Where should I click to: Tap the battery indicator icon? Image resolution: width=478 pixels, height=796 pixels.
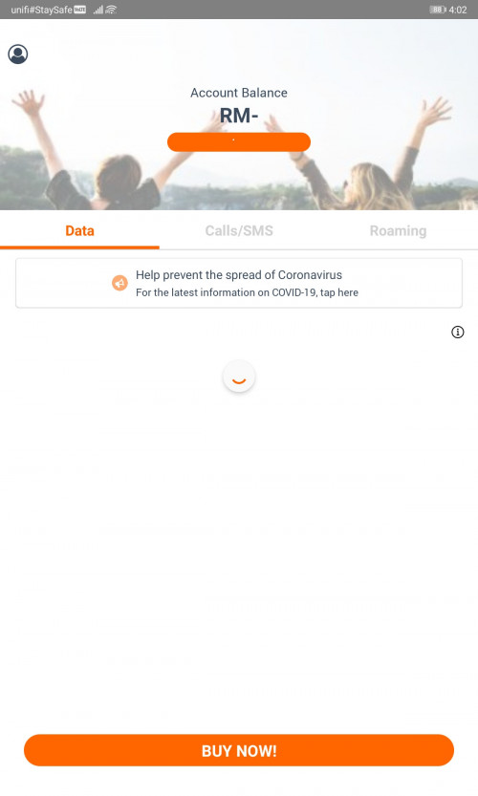tap(437, 10)
